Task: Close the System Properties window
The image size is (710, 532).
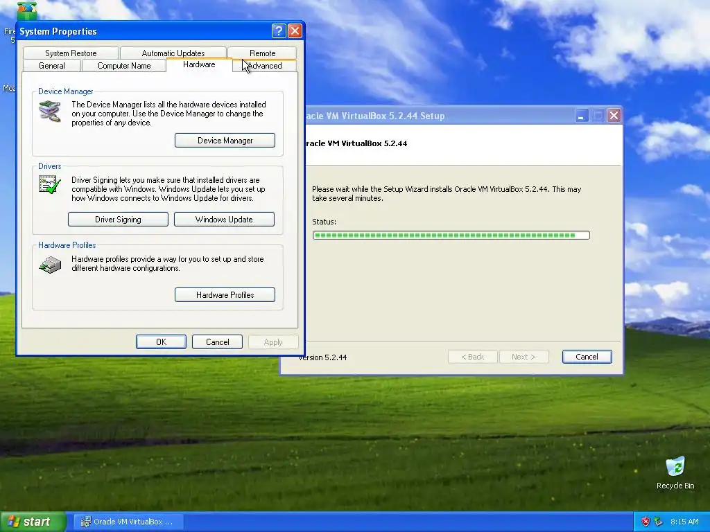Action: click(x=295, y=30)
